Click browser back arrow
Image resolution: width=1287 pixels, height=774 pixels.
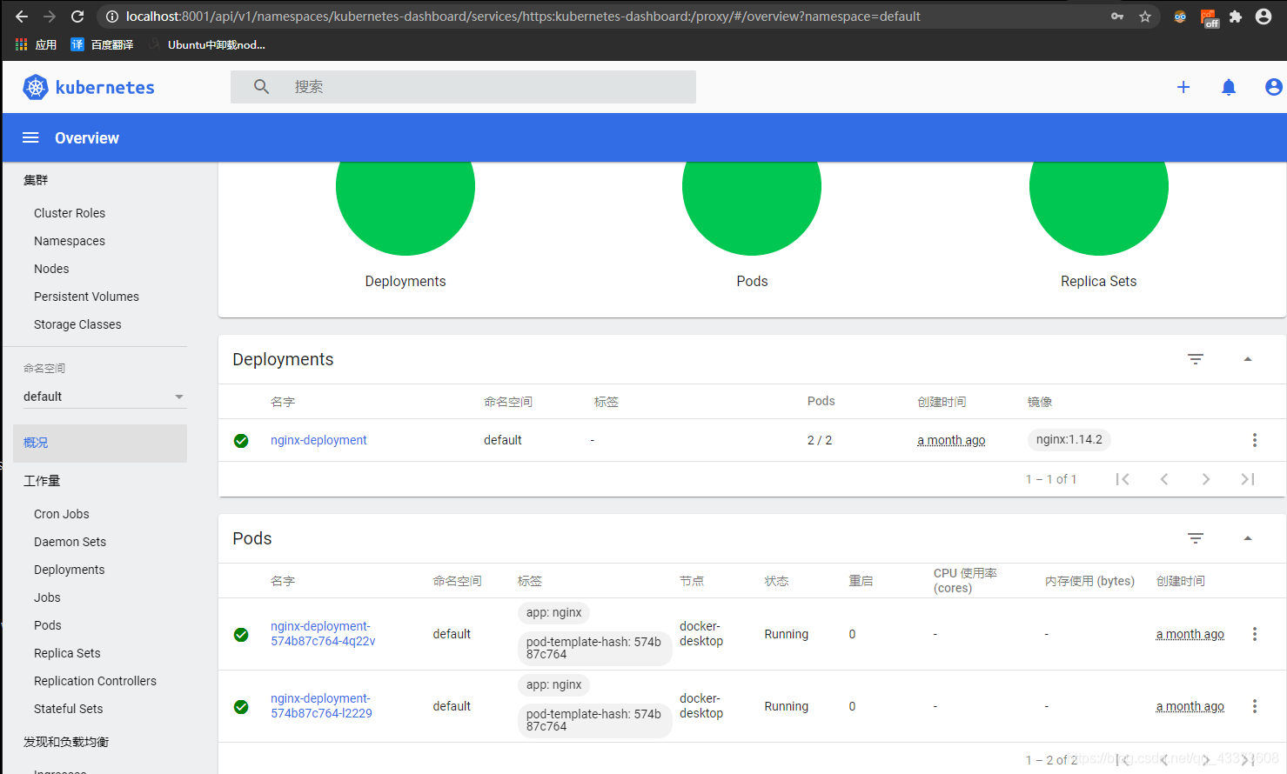point(22,17)
